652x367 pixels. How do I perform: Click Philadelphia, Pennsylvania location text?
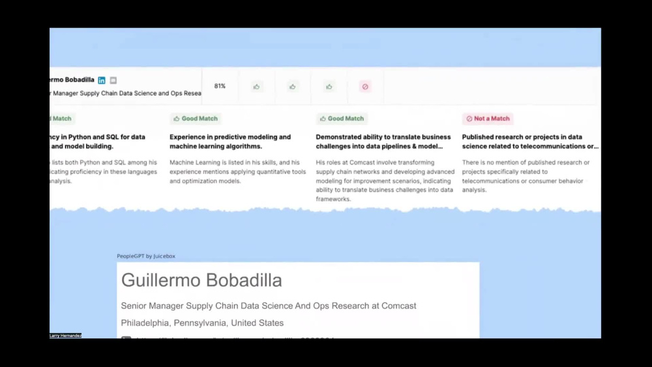click(x=203, y=323)
